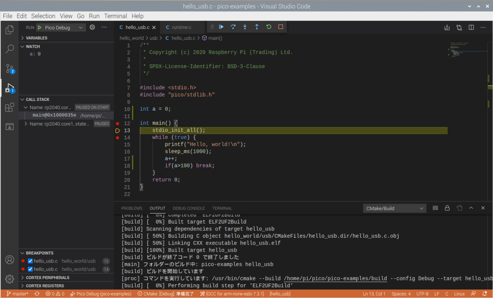493x298 pixels.
Task: Click debug toolbar Step Out
Action: [257, 27]
